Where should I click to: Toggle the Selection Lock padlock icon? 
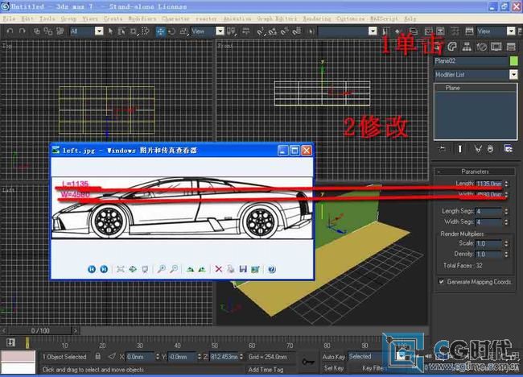click(98, 357)
